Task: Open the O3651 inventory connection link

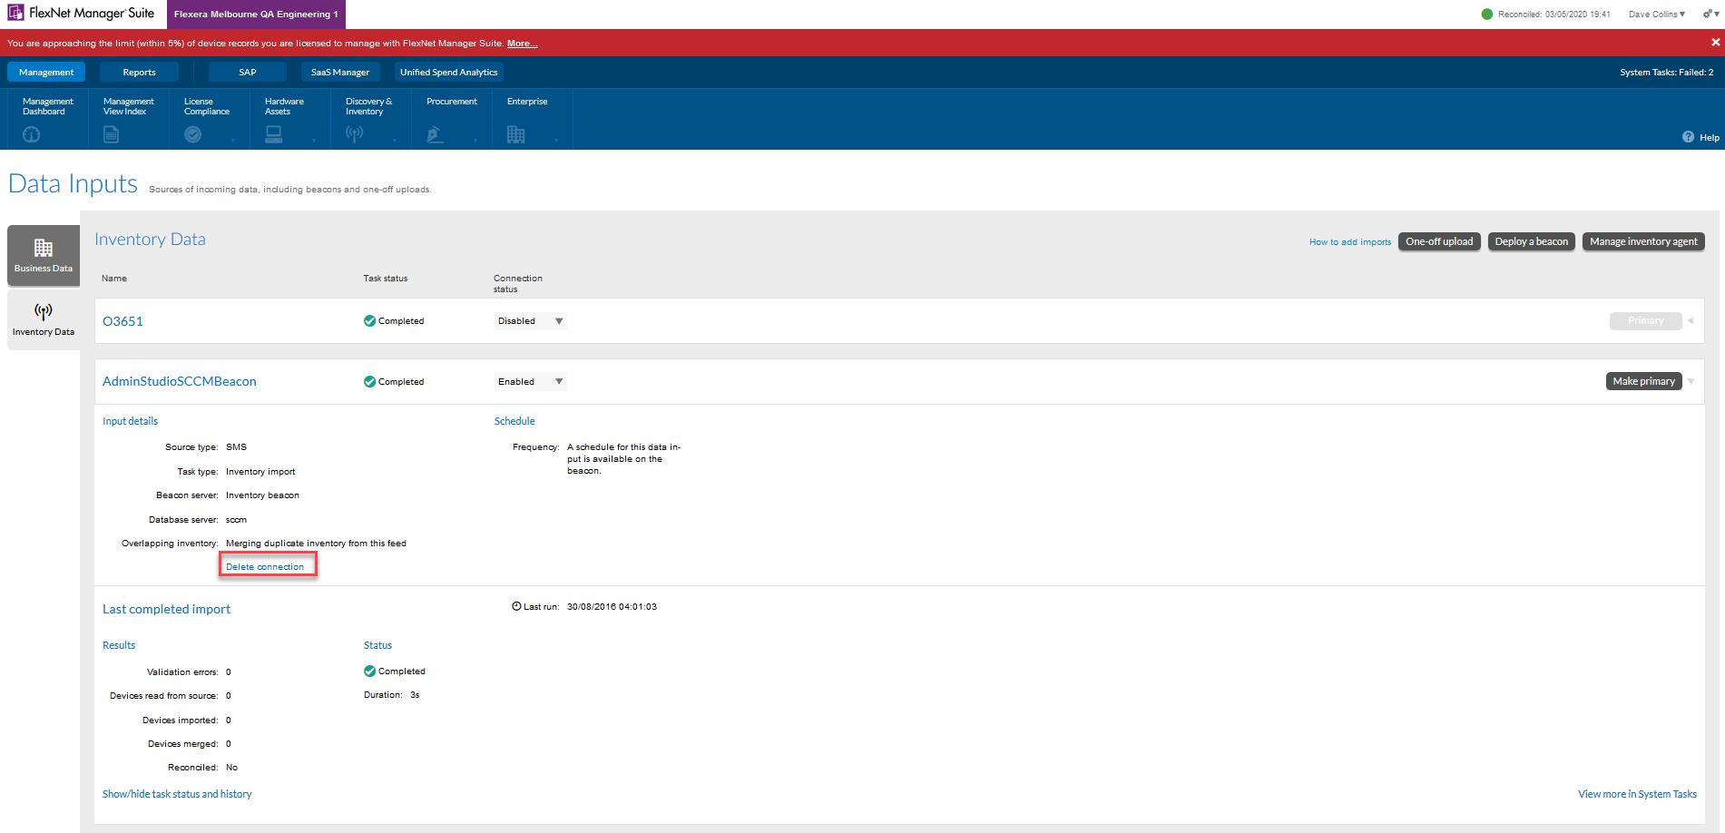Action: tap(123, 321)
